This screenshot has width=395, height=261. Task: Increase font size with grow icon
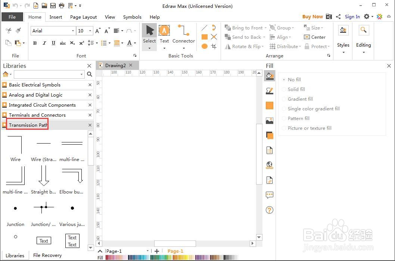(x=98, y=31)
